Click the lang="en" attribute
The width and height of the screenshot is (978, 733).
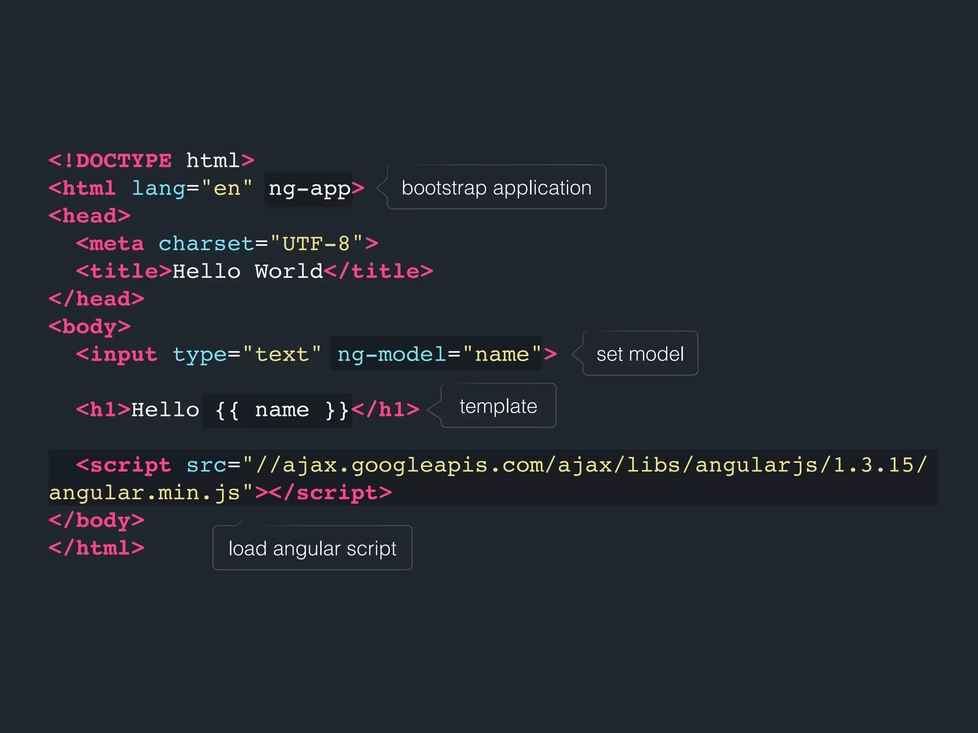[191, 188]
